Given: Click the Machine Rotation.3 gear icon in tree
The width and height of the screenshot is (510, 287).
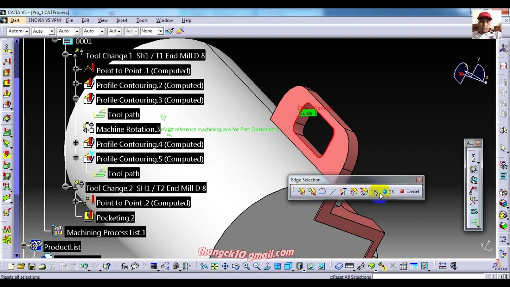Looking at the screenshot, I should coord(88,128).
